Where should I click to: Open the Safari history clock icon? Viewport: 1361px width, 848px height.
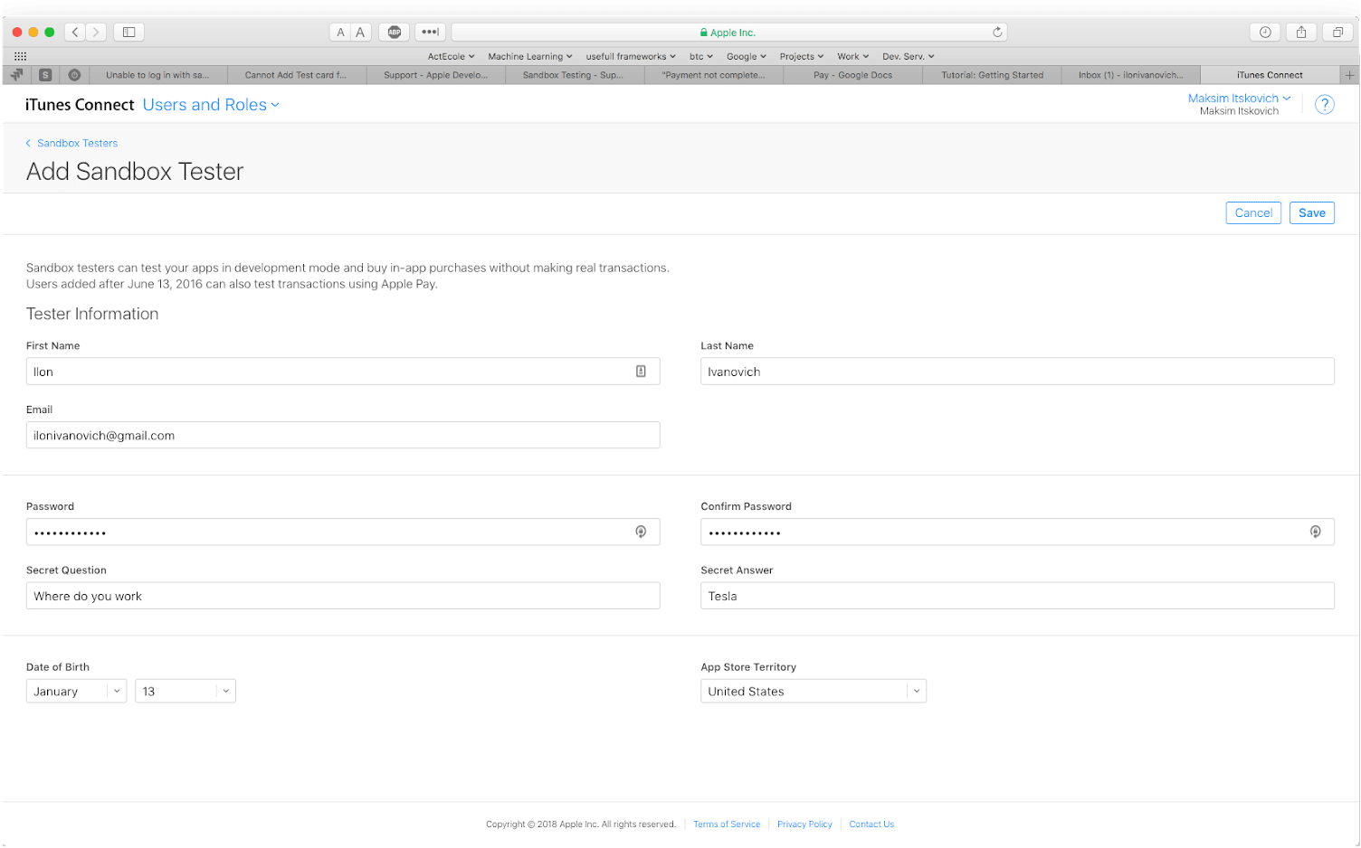point(1265,32)
